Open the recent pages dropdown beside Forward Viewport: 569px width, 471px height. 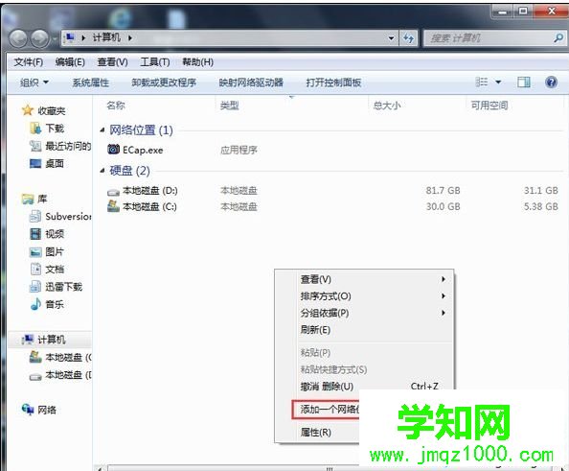click(55, 38)
